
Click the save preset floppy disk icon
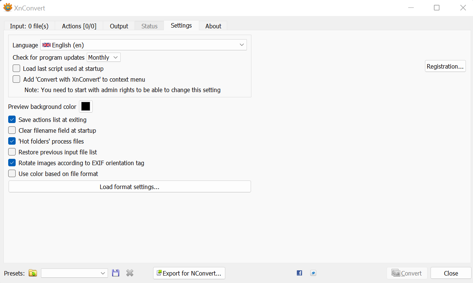pos(116,273)
